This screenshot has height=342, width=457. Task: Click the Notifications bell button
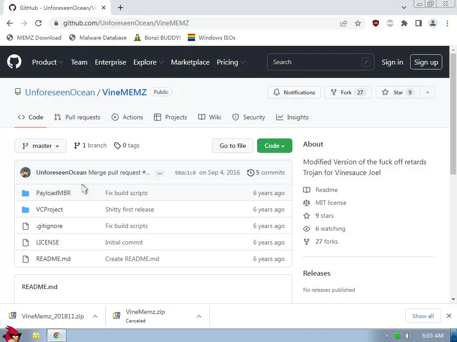point(294,93)
